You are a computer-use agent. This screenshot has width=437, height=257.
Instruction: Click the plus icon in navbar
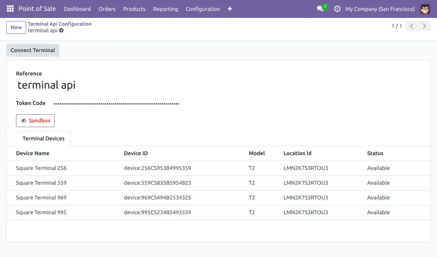point(230,9)
